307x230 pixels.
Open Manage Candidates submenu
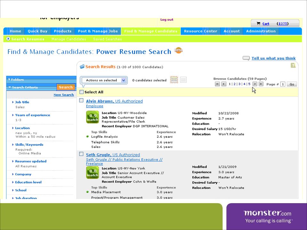(68, 39)
